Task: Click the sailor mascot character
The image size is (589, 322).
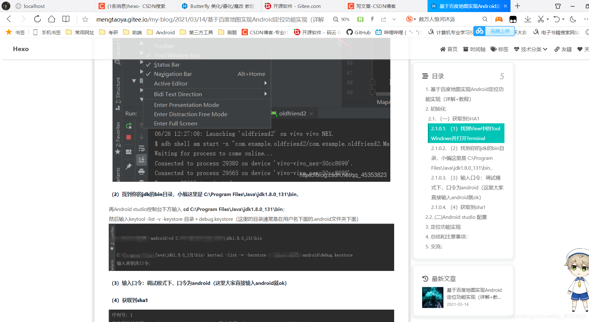Action: (577, 280)
